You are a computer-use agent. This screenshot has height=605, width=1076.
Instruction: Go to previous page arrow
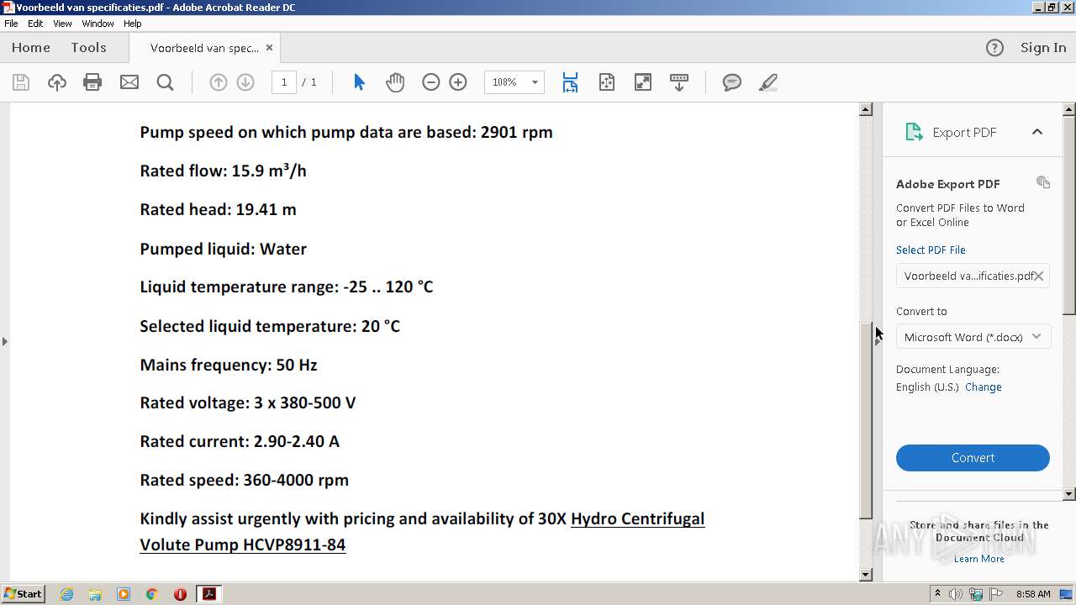(x=218, y=82)
